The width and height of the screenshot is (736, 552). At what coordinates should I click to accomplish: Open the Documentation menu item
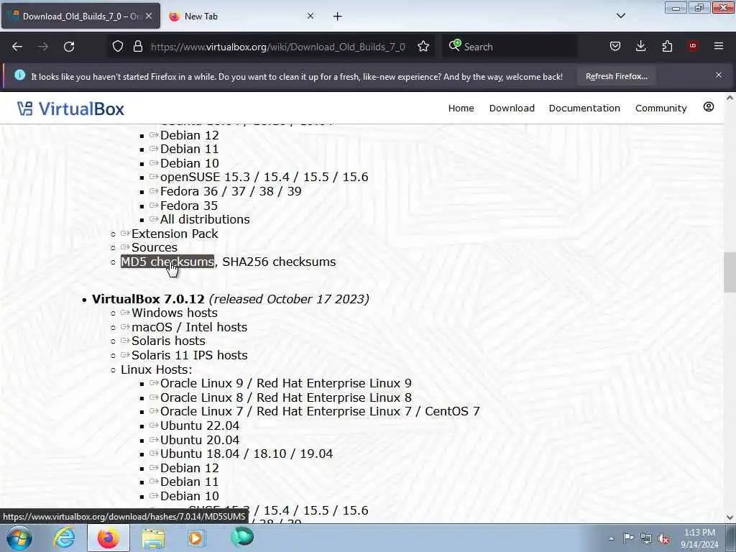tap(584, 109)
